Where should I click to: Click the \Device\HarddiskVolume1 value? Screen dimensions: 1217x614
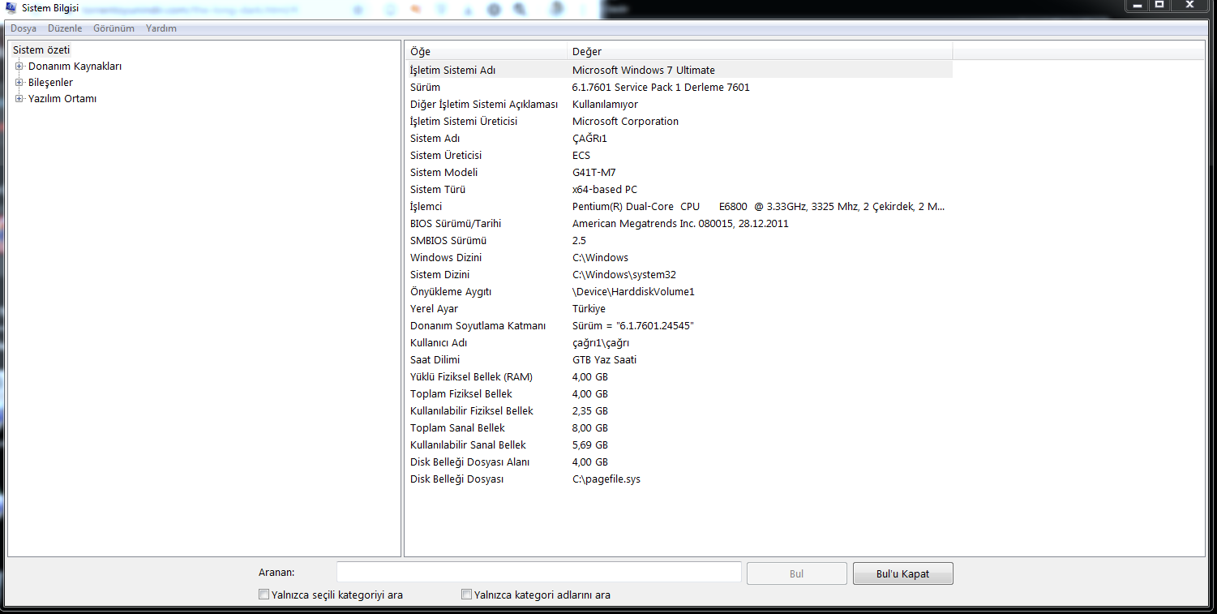click(x=633, y=292)
